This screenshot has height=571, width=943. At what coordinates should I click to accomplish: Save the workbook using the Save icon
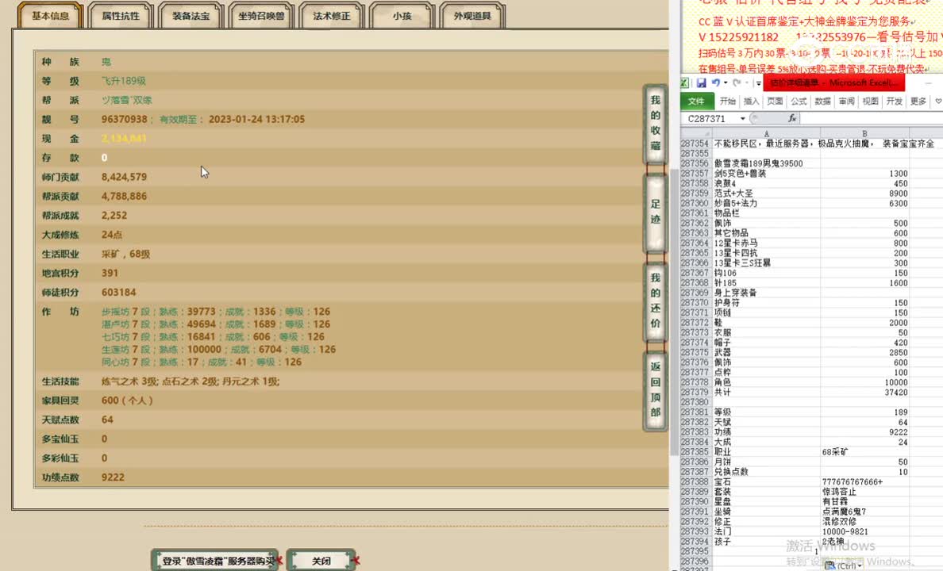701,82
